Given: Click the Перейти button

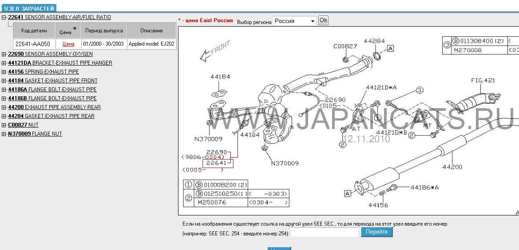Looking at the screenshot, I should (376, 232).
